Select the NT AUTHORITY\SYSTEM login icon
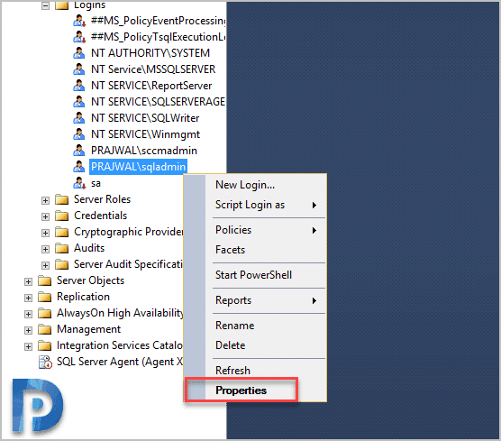The image size is (501, 441). point(79,53)
